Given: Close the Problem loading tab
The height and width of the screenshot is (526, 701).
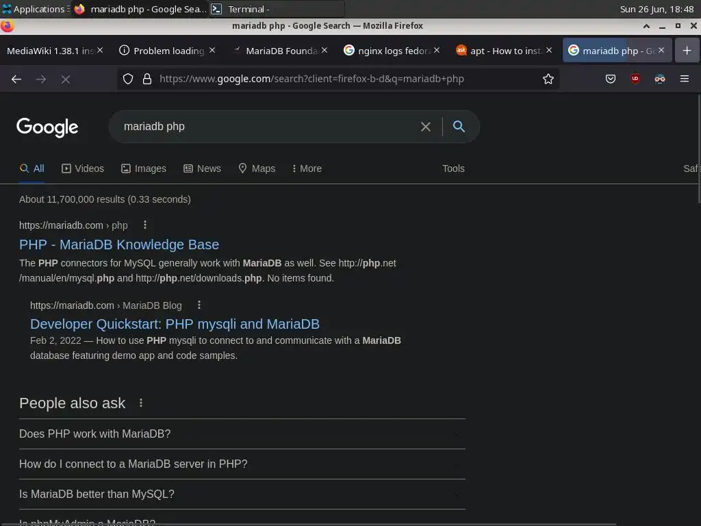Looking at the screenshot, I should coord(212,50).
